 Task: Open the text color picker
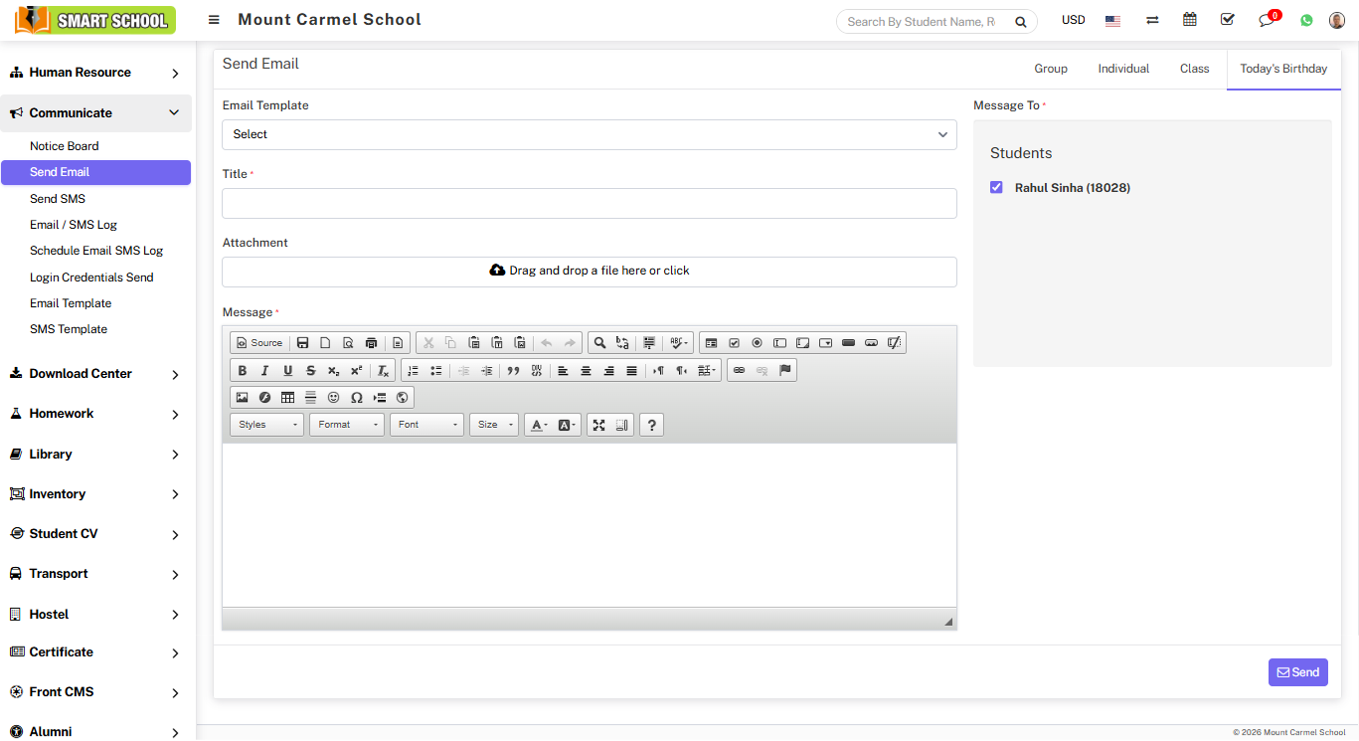[x=538, y=425]
